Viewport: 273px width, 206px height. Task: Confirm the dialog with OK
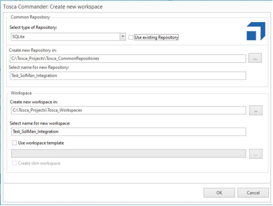[x=219, y=193]
